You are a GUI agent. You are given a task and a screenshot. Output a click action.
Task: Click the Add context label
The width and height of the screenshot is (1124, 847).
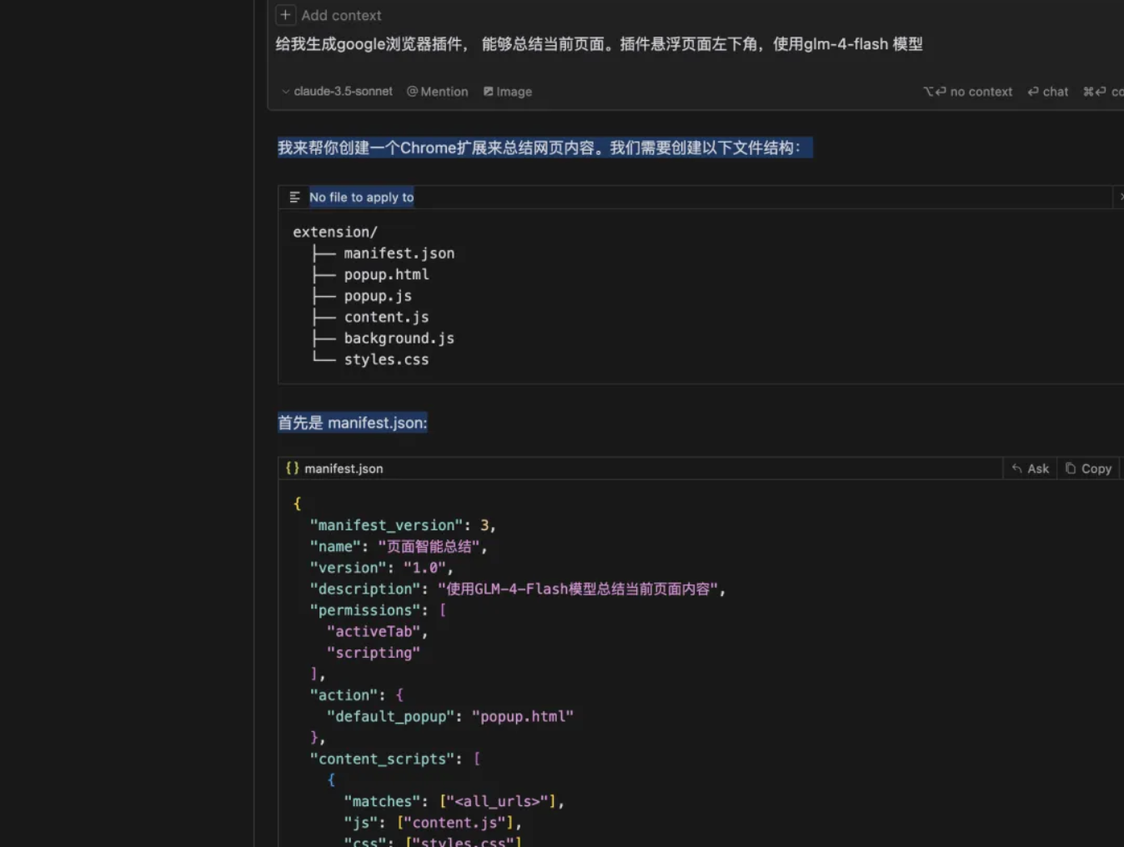point(341,15)
